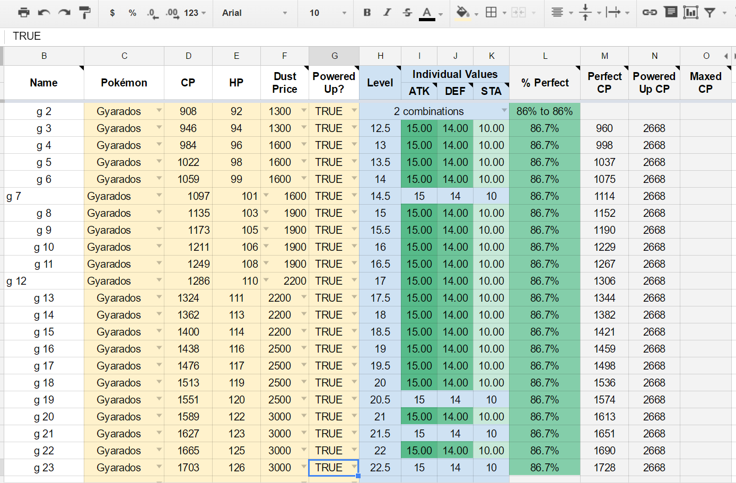Insert a link

pos(650,13)
